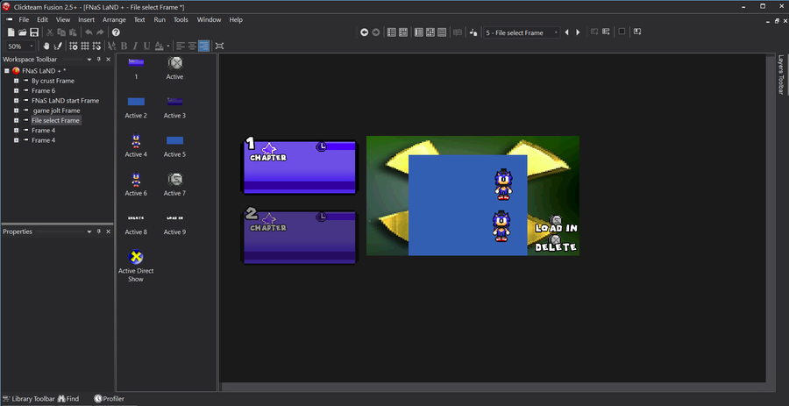Open the Run menu
The width and height of the screenshot is (789, 406).
tap(160, 19)
